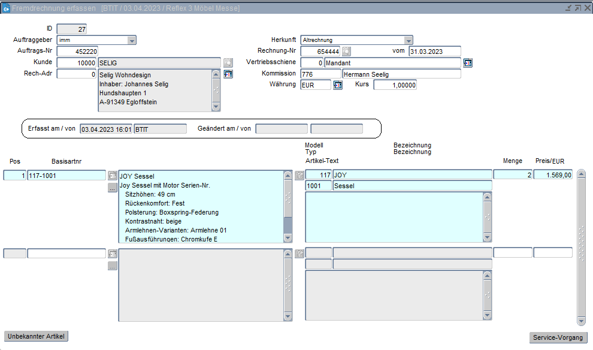Click the Preis/EUR field showing 1.569,00
593x350 pixels.
tap(553, 175)
